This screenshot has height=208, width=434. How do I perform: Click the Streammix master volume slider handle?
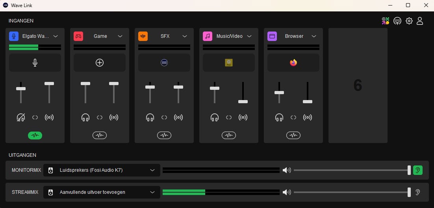coord(409,192)
